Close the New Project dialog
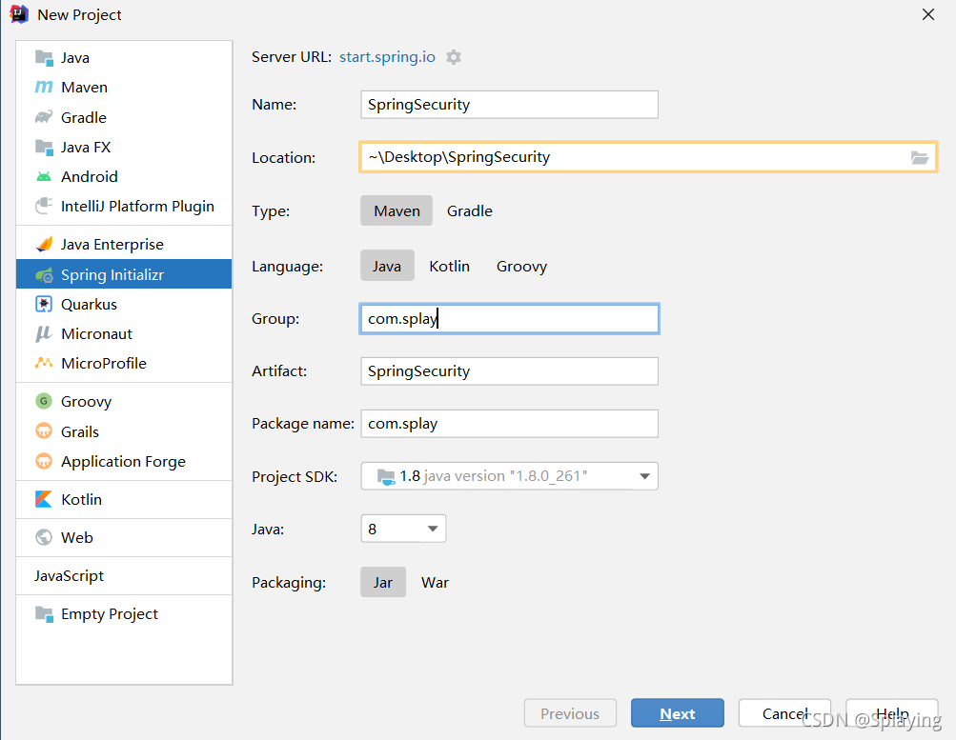Viewport: 956px width, 740px height. tap(928, 14)
